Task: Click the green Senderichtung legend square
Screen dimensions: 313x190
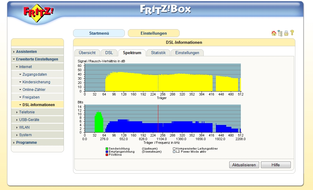Action: click(107, 149)
